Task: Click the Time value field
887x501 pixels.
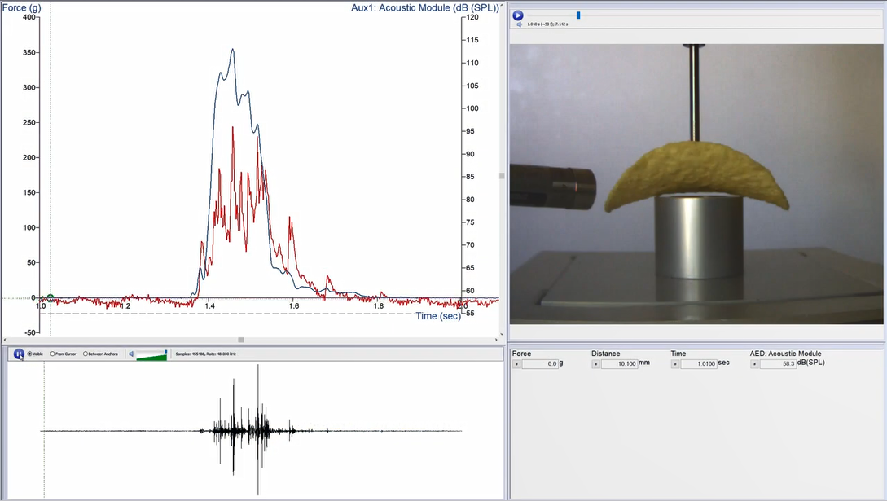Action: (698, 364)
